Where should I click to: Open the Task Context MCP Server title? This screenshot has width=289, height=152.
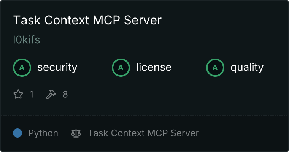[x=87, y=20]
